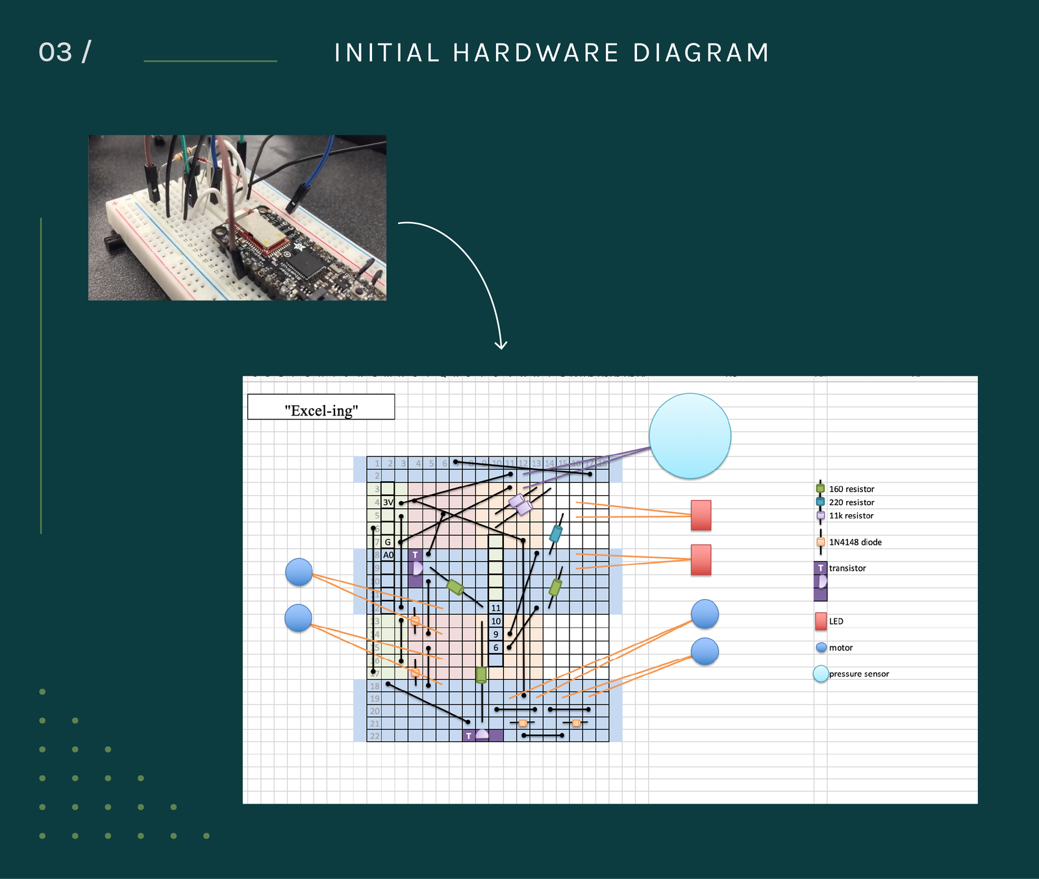Click the red LED legend swatch

(820, 621)
